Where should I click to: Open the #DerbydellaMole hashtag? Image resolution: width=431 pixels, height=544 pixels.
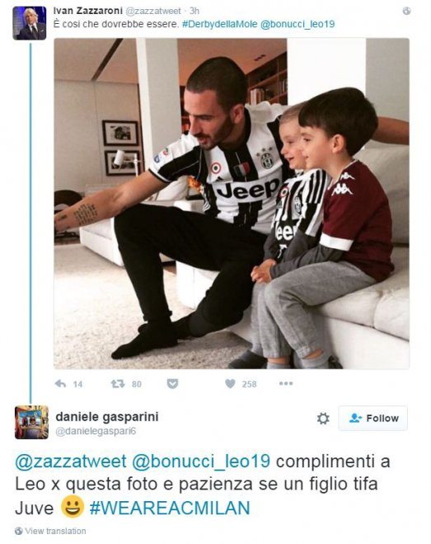click(219, 24)
